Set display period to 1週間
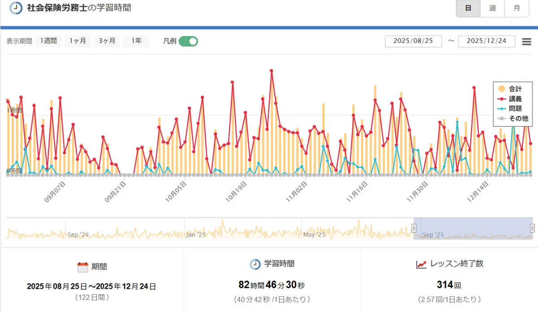Viewport: 538px width, 312px height. pyautogui.click(x=48, y=41)
